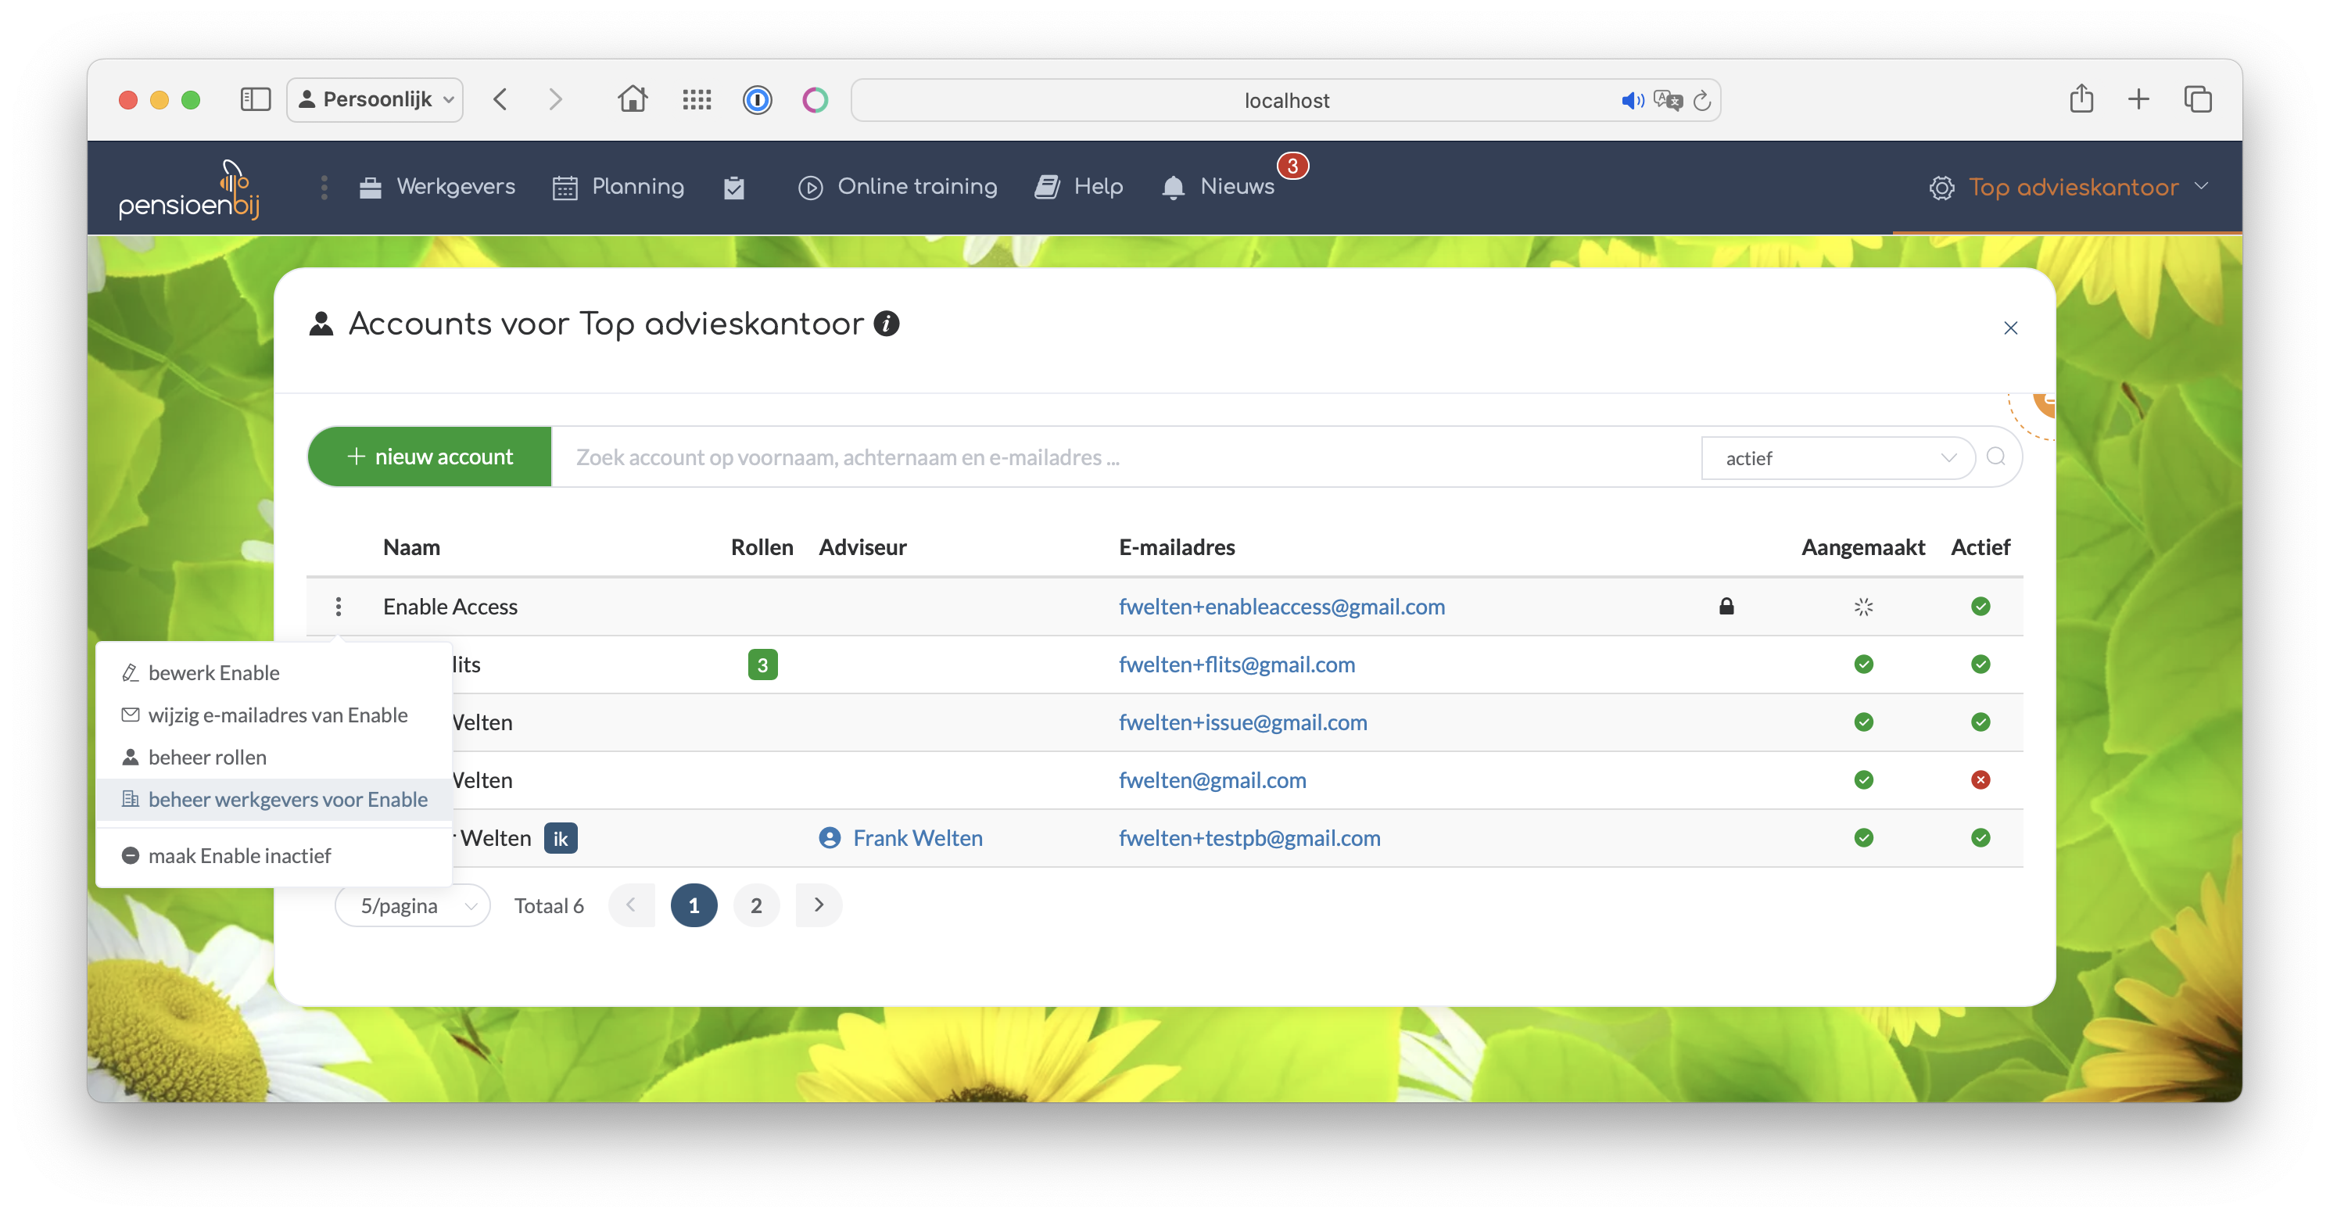The height and width of the screenshot is (1218, 2330).
Task: Click the Safari share icon
Action: (2081, 98)
